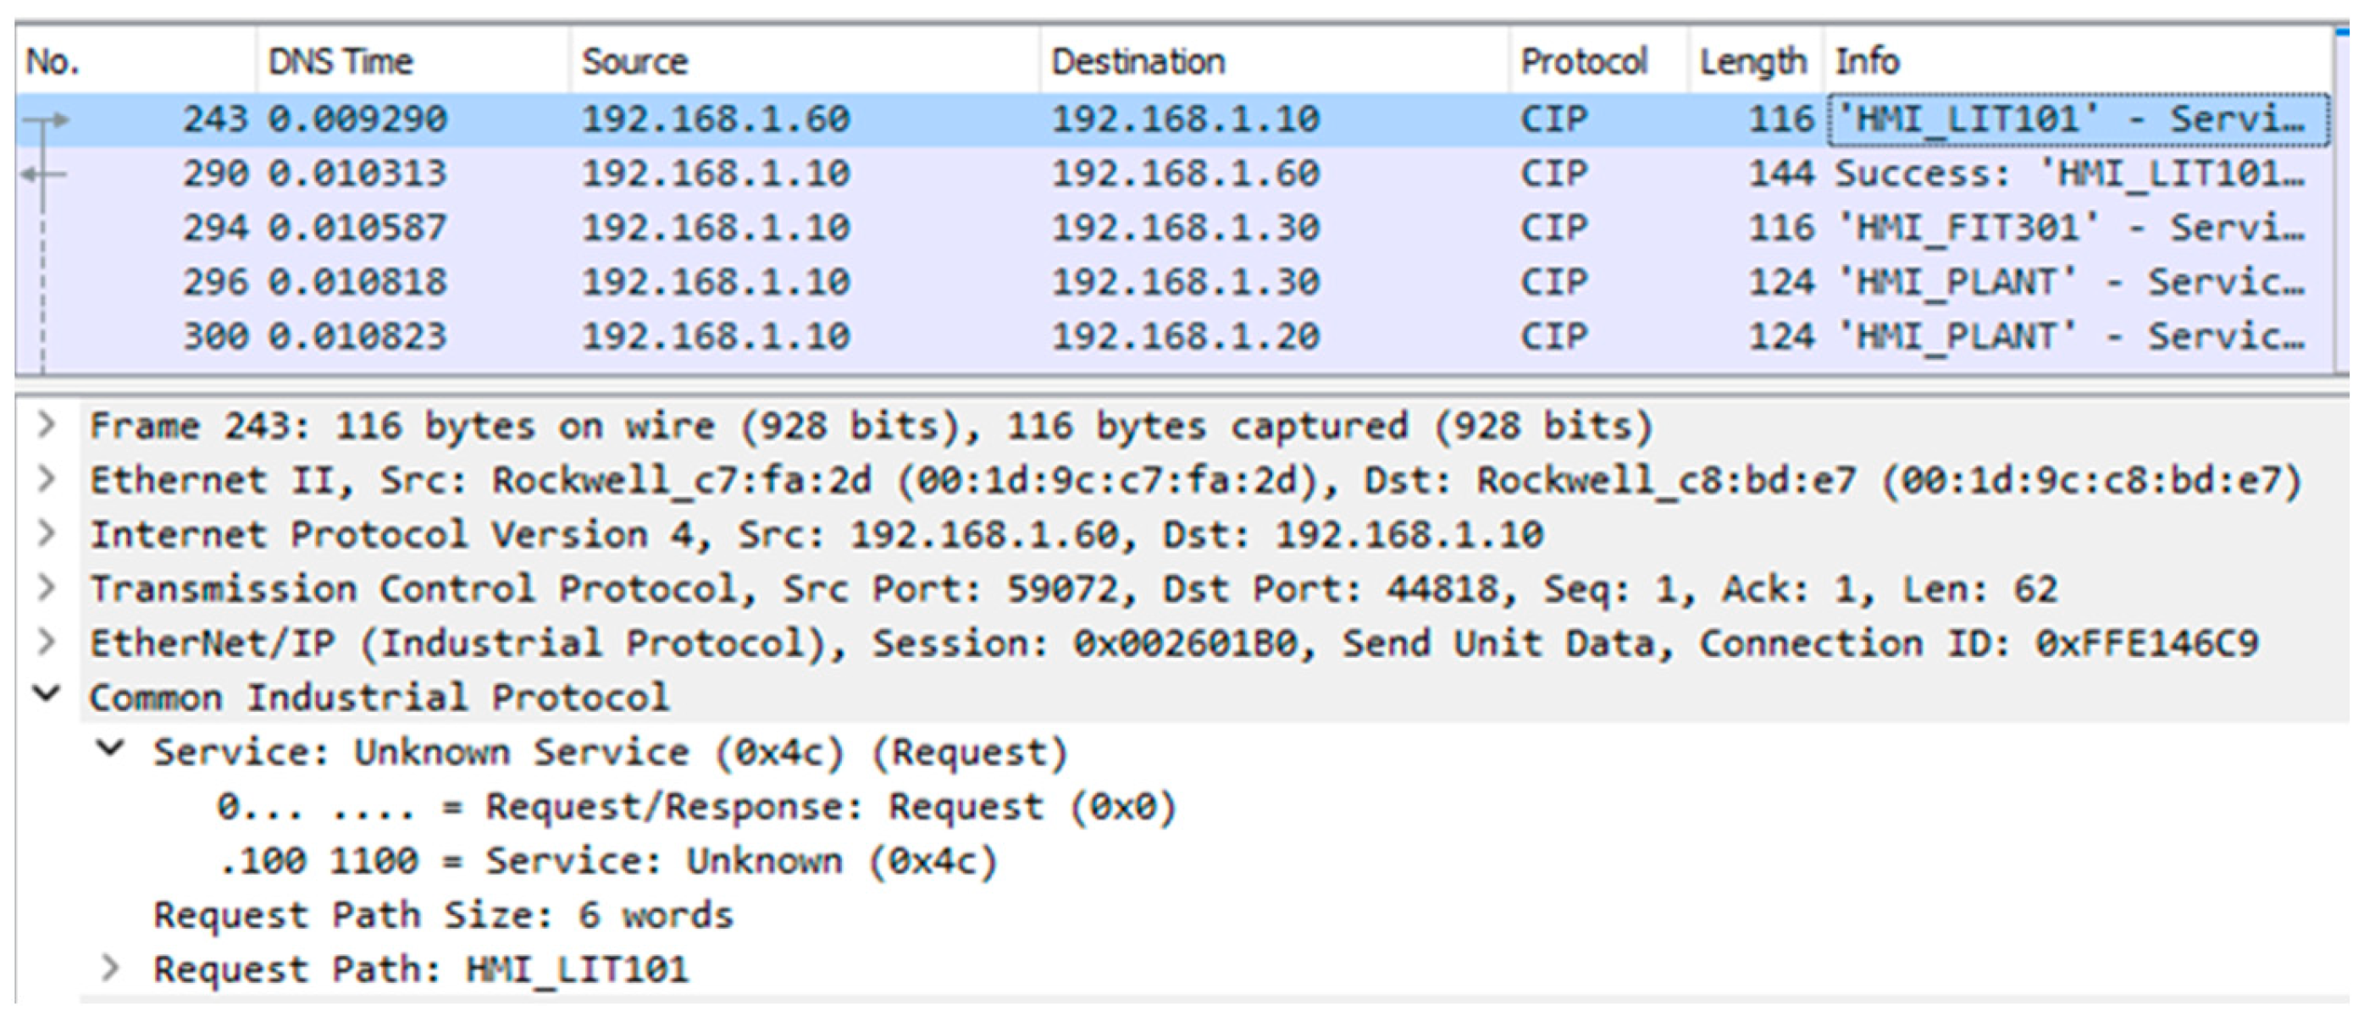The height and width of the screenshot is (1032, 2375).
Task: Select the Request Path Size 6 words line
Action: coord(442,915)
